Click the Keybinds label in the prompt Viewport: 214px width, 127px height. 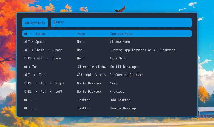[37, 23]
